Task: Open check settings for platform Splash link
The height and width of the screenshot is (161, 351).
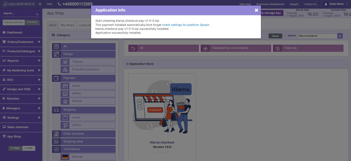Action: click(186, 25)
